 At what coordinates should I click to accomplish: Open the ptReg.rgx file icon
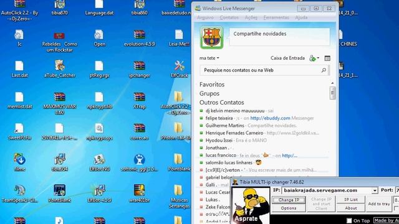coord(99,69)
